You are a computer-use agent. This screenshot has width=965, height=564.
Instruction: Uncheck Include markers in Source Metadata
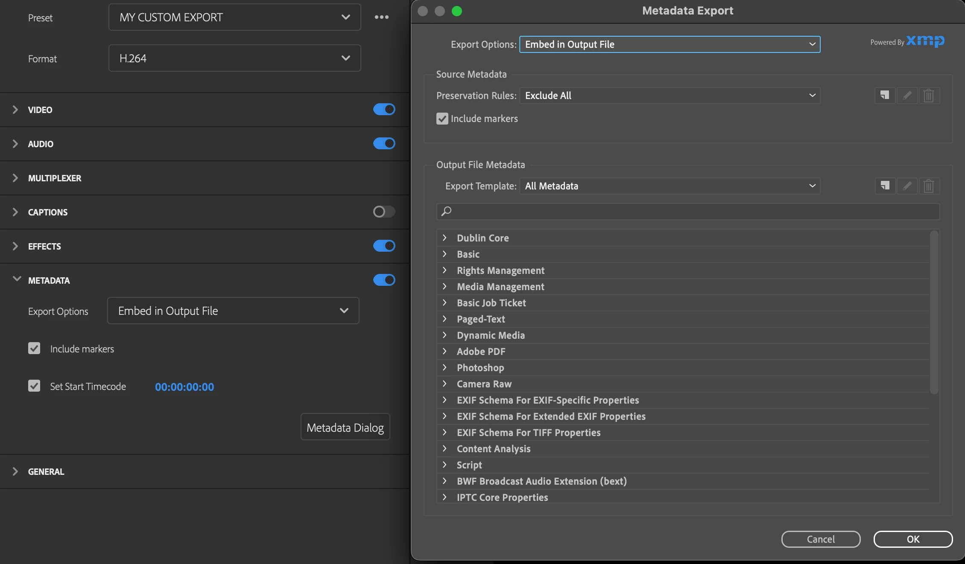[442, 119]
